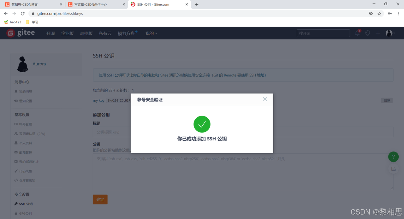This screenshot has height=219, width=404.
Task: Click the 搜开源 search field
Action: point(323,33)
